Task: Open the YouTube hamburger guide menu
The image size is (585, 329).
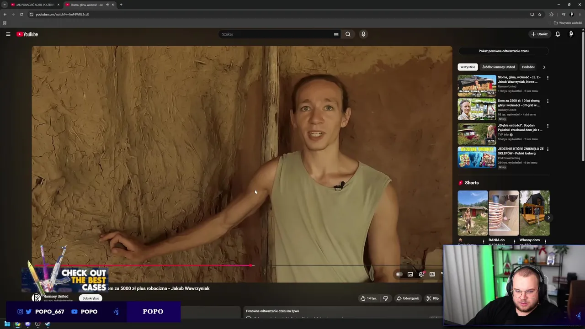Action: click(x=8, y=34)
